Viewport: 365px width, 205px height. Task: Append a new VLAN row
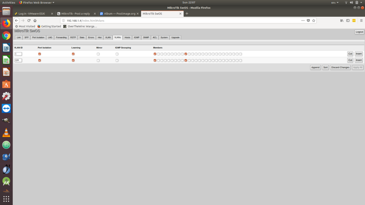click(x=315, y=67)
